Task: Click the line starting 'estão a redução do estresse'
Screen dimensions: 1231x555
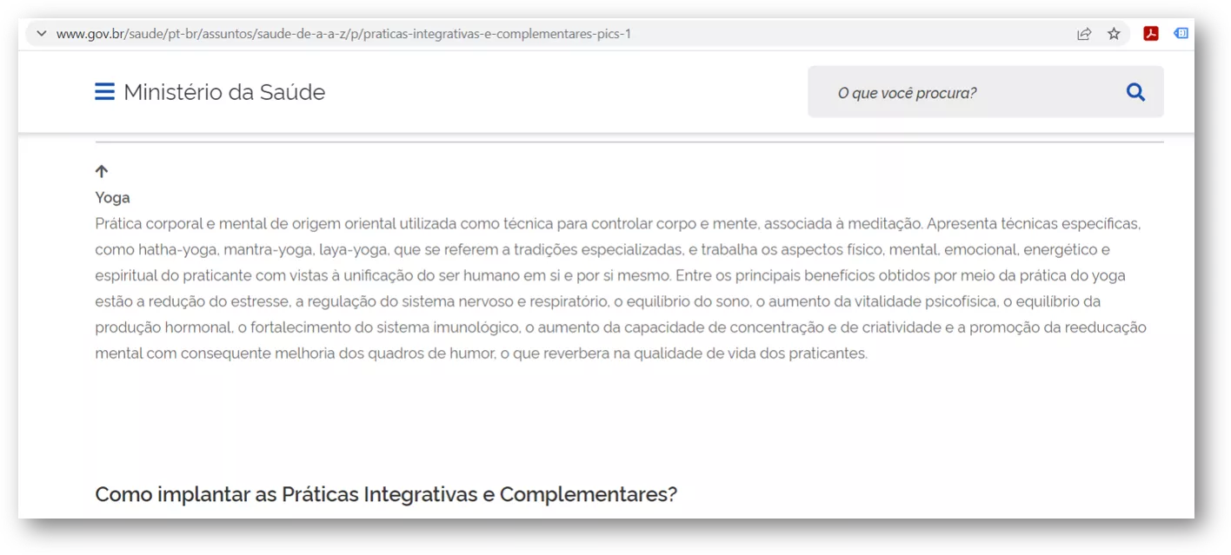Action: tap(598, 301)
